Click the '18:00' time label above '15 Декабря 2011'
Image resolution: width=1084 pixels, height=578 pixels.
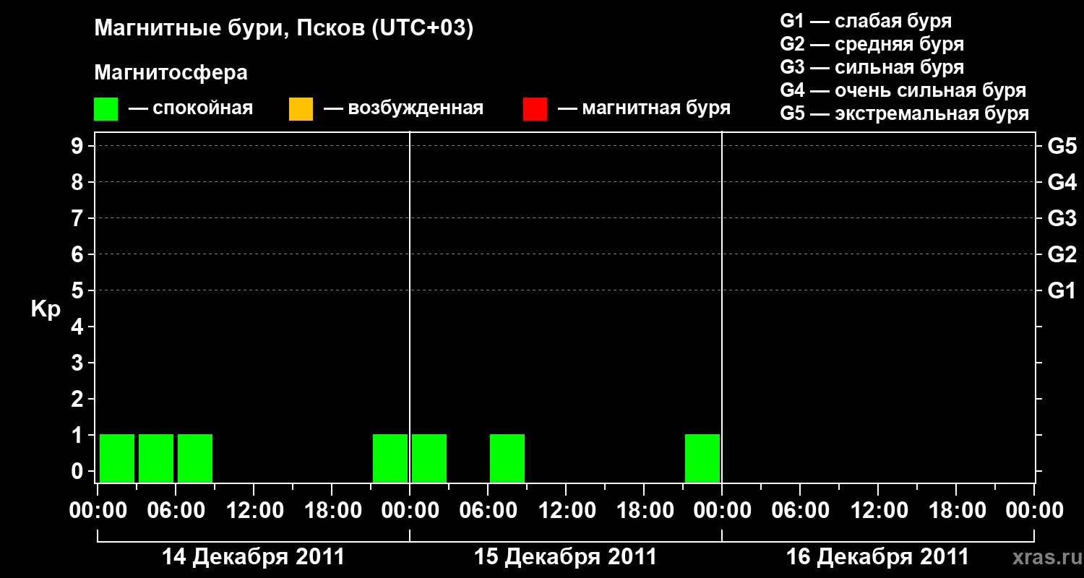pyautogui.click(x=644, y=510)
